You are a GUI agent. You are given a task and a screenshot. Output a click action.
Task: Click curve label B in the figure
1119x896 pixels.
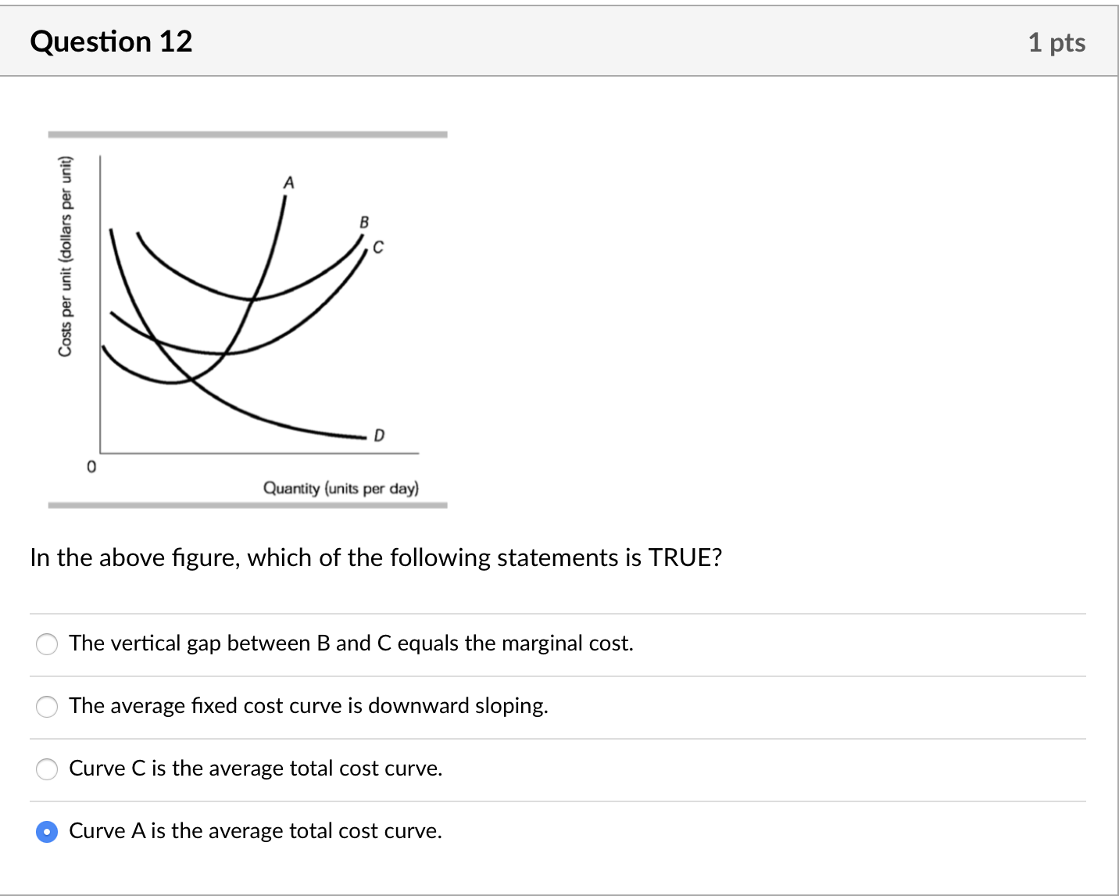pos(364,224)
